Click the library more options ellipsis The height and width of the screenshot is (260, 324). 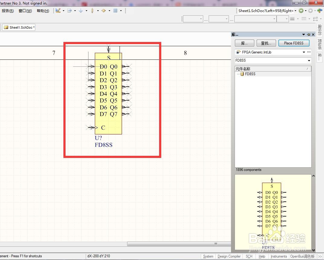tap(309, 52)
